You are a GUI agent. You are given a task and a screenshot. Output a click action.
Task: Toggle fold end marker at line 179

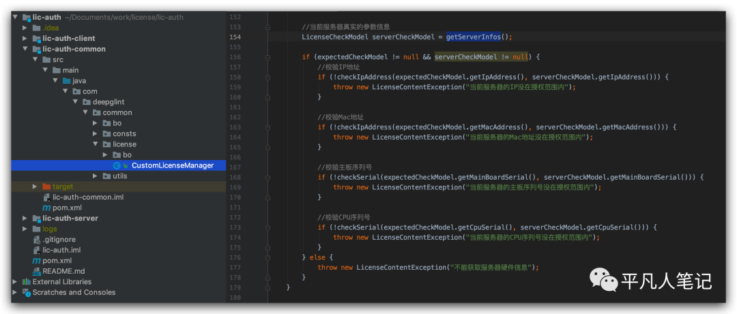[268, 287]
